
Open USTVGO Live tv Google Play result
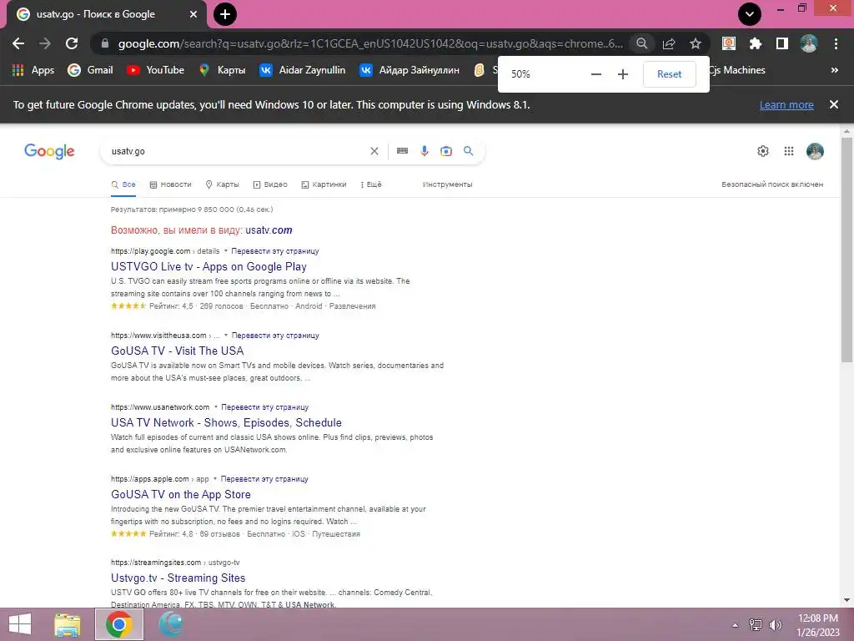click(x=208, y=266)
